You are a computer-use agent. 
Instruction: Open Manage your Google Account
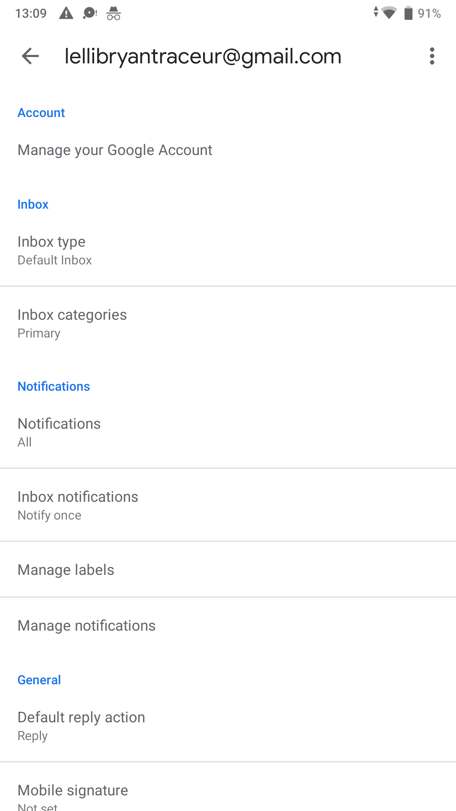click(228, 150)
